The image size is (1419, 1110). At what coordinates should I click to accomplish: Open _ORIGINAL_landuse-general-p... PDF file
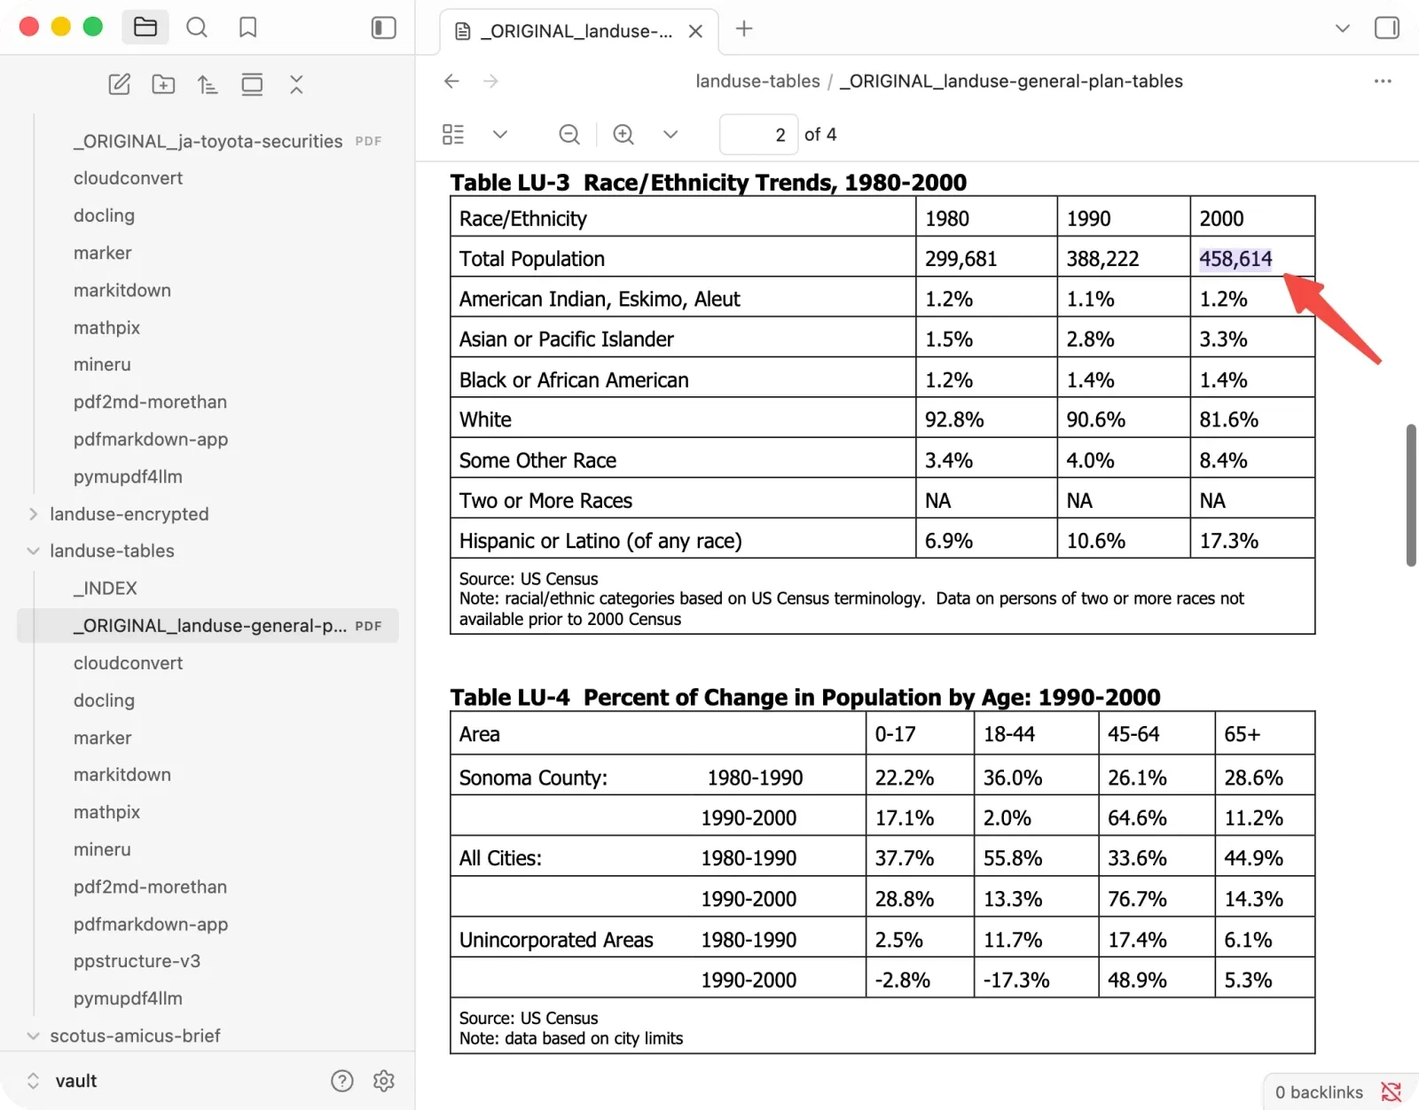208,626
